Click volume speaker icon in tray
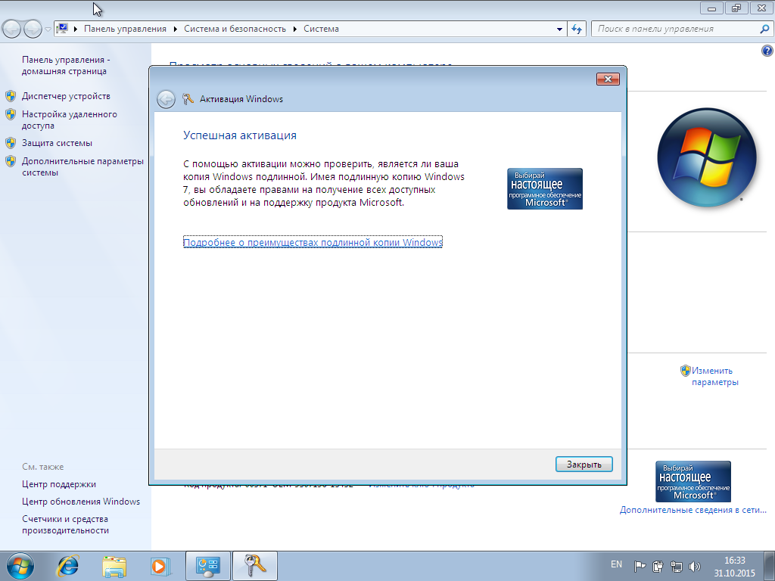This screenshot has height=581, width=775. coord(695,566)
